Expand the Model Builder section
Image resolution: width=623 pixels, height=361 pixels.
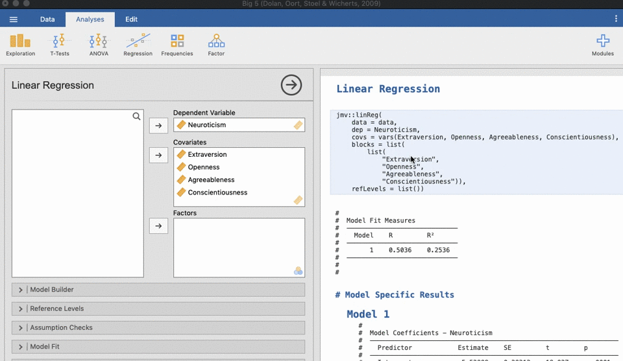(x=158, y=290)
